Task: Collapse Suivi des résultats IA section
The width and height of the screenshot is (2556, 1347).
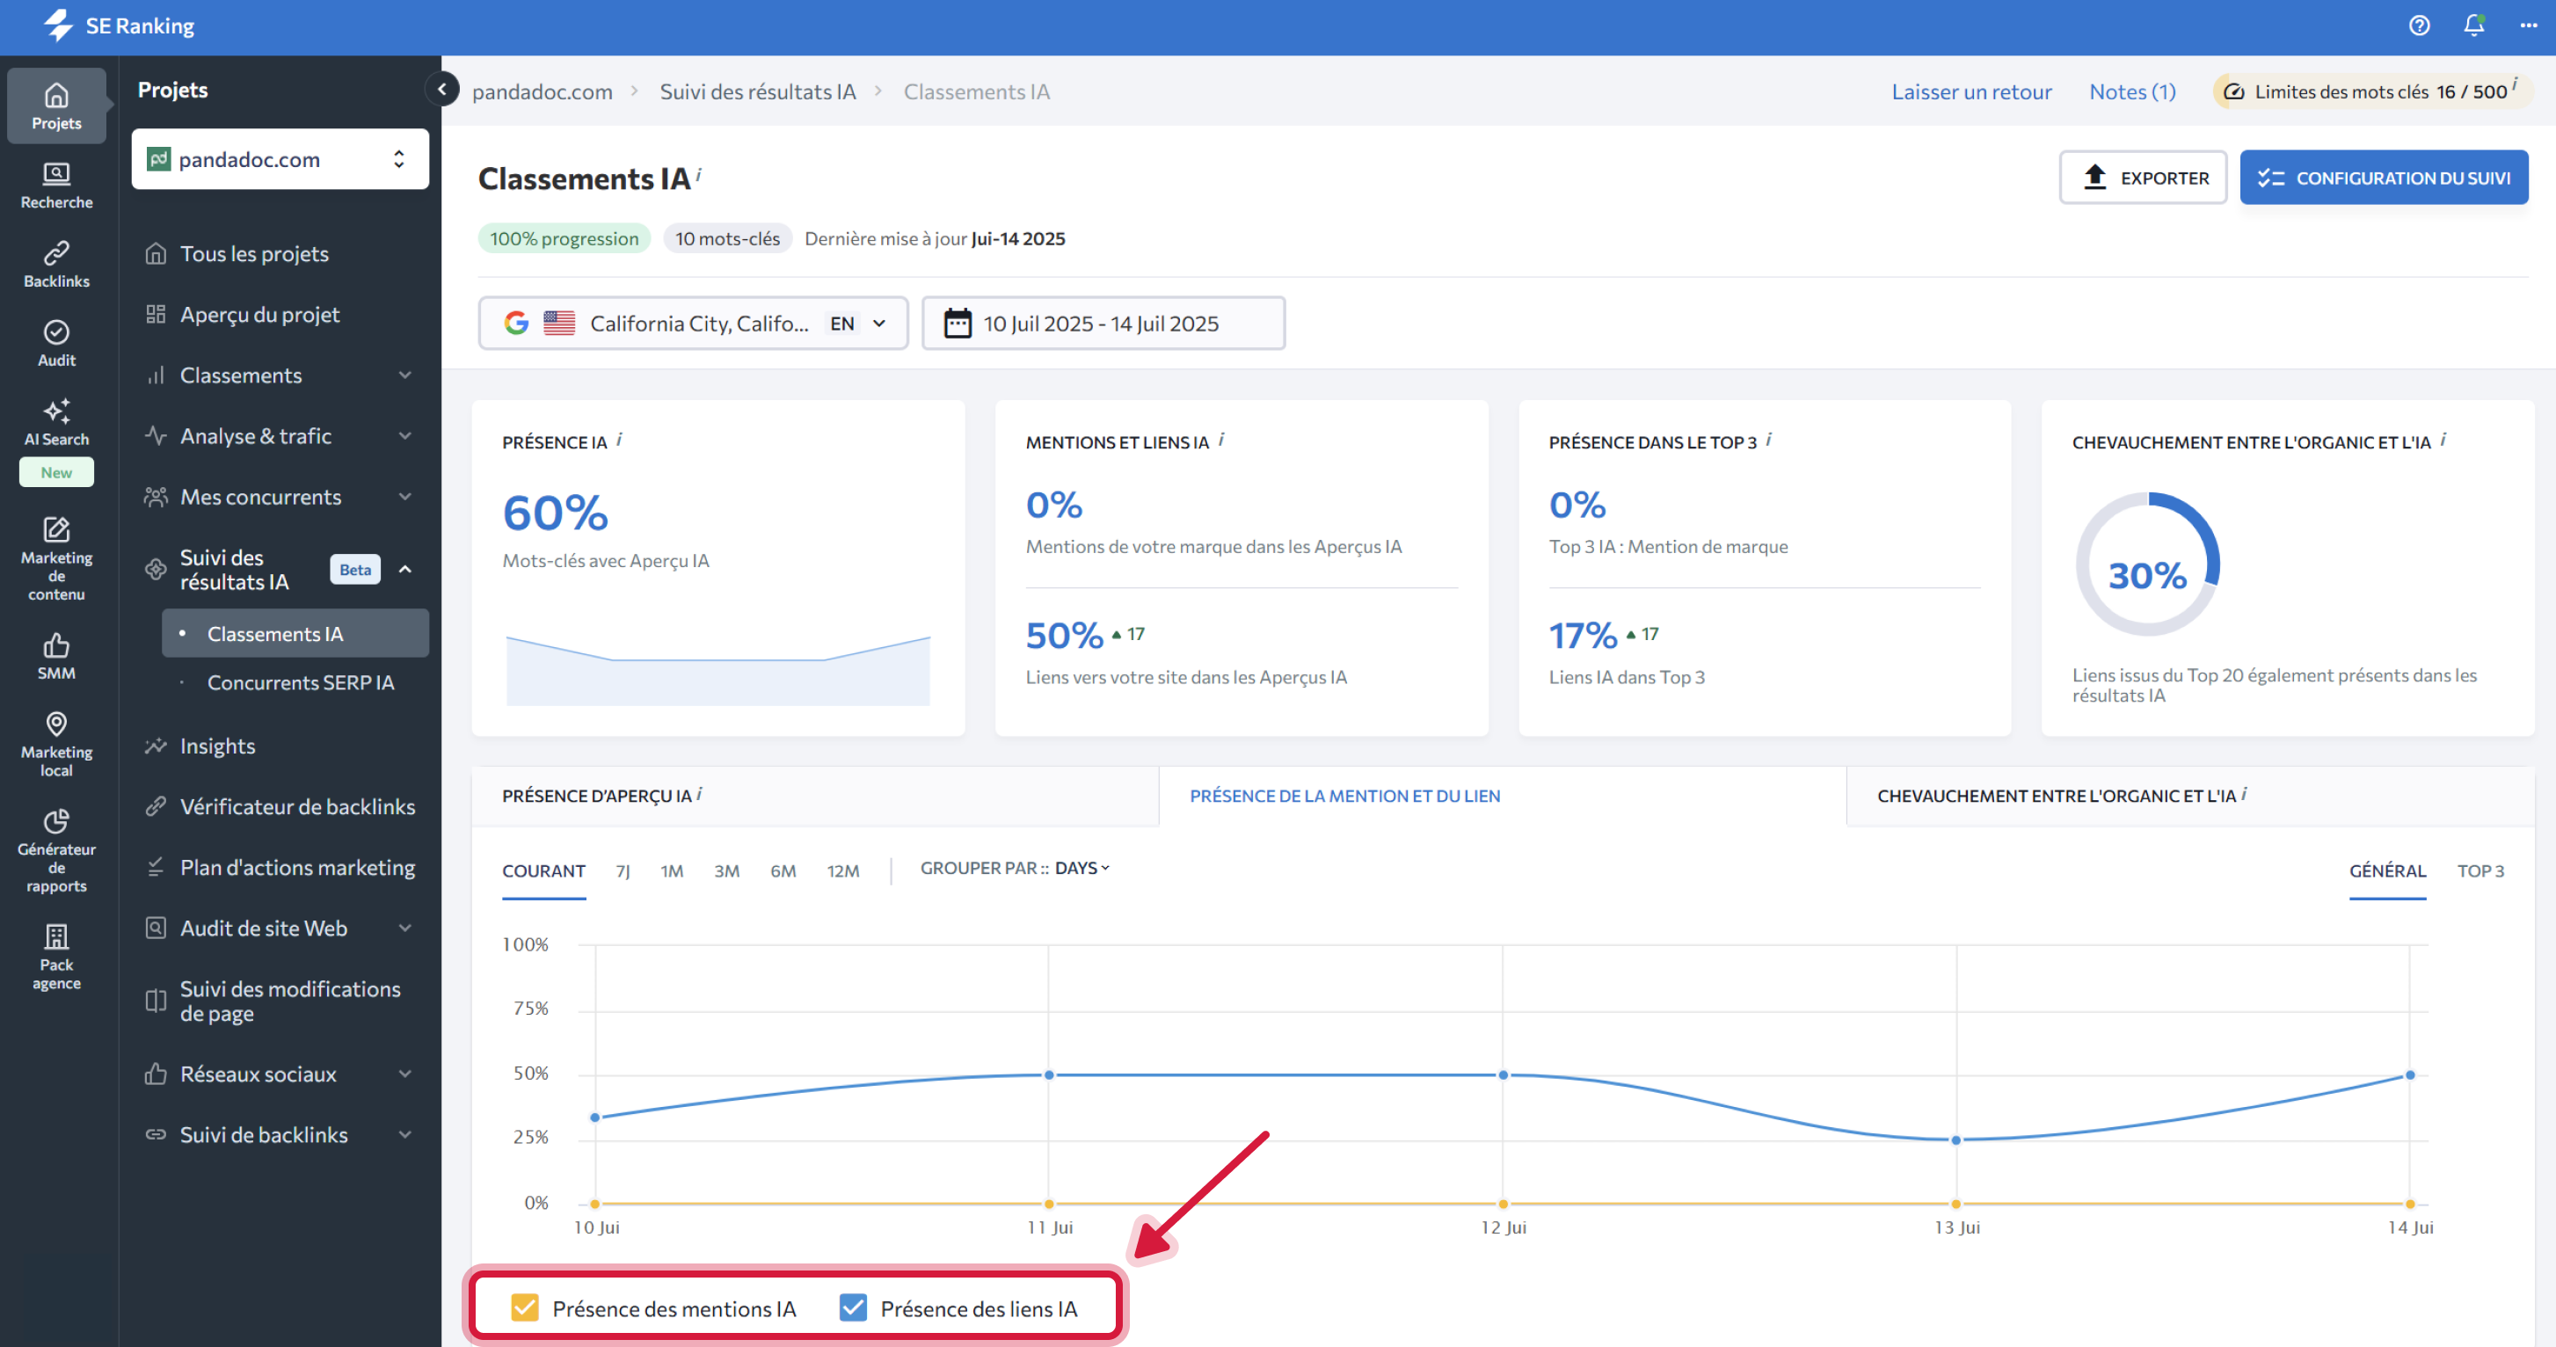Action: [x=406, y=570]
